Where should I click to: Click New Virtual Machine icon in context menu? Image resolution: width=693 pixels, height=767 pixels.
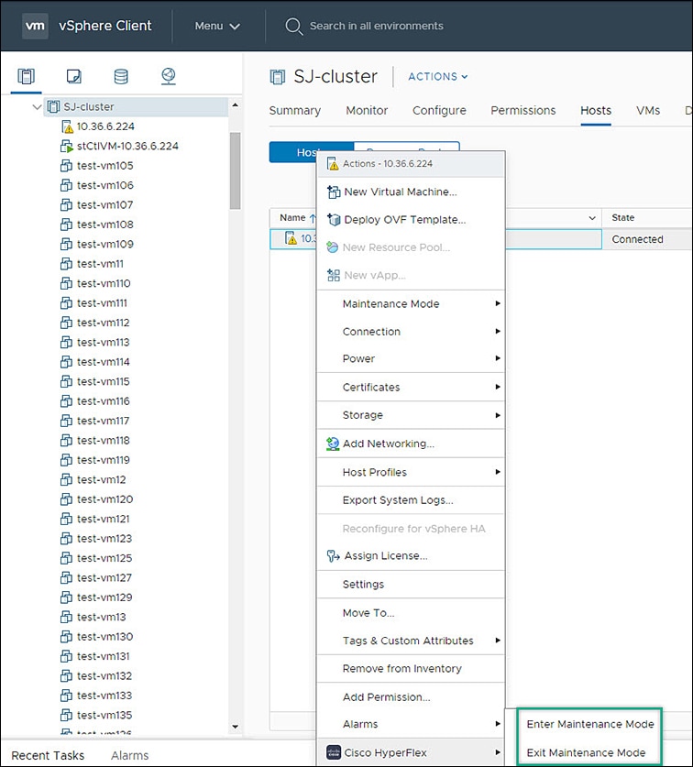[x=334, y=192]
